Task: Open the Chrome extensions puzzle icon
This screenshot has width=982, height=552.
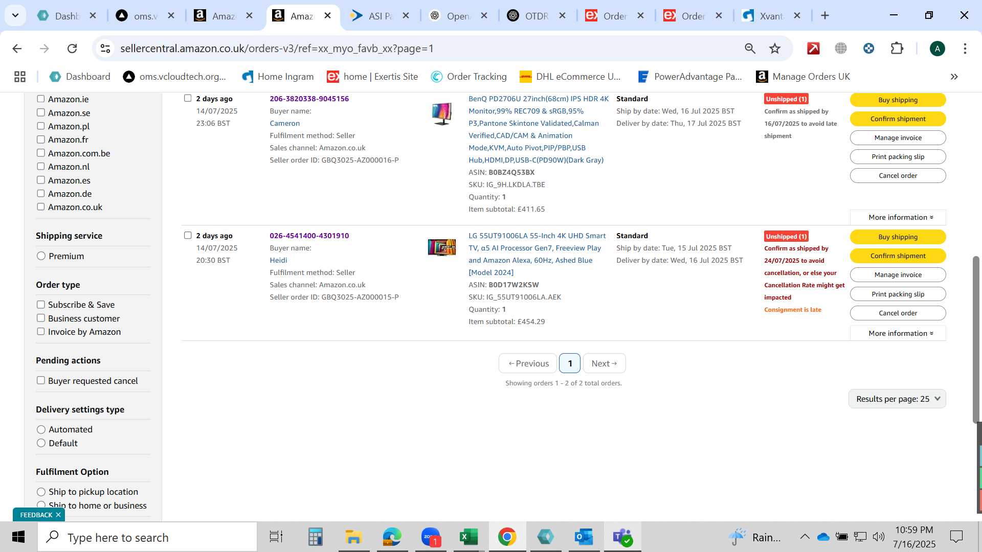Action: coord(897,49)
